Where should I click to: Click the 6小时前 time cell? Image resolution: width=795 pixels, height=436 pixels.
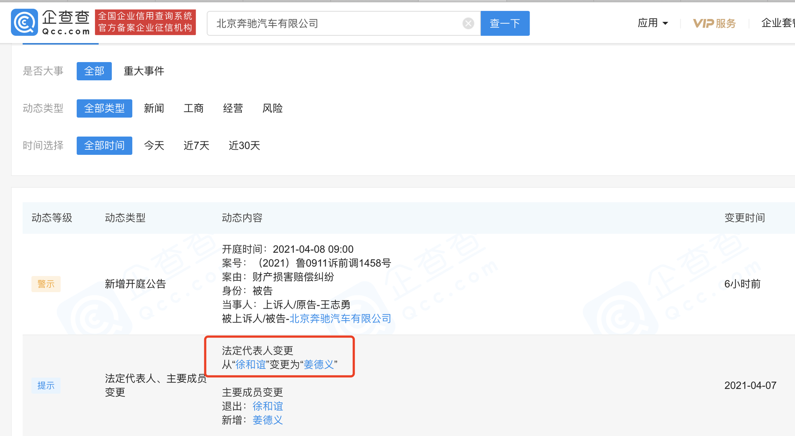click(x=742, y=284)
